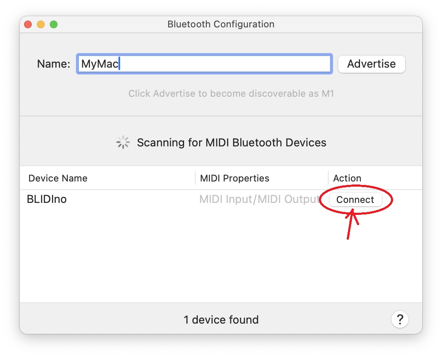Click the empty device list area
Image resolution: width=442 pixels, height=357 pixels.
221,256
